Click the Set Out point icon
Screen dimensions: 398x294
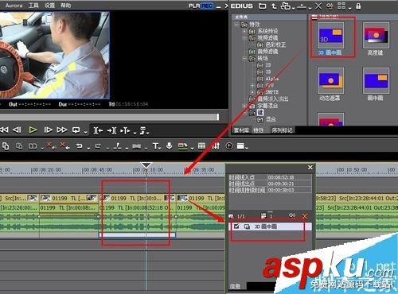click(x=111, y=130)
